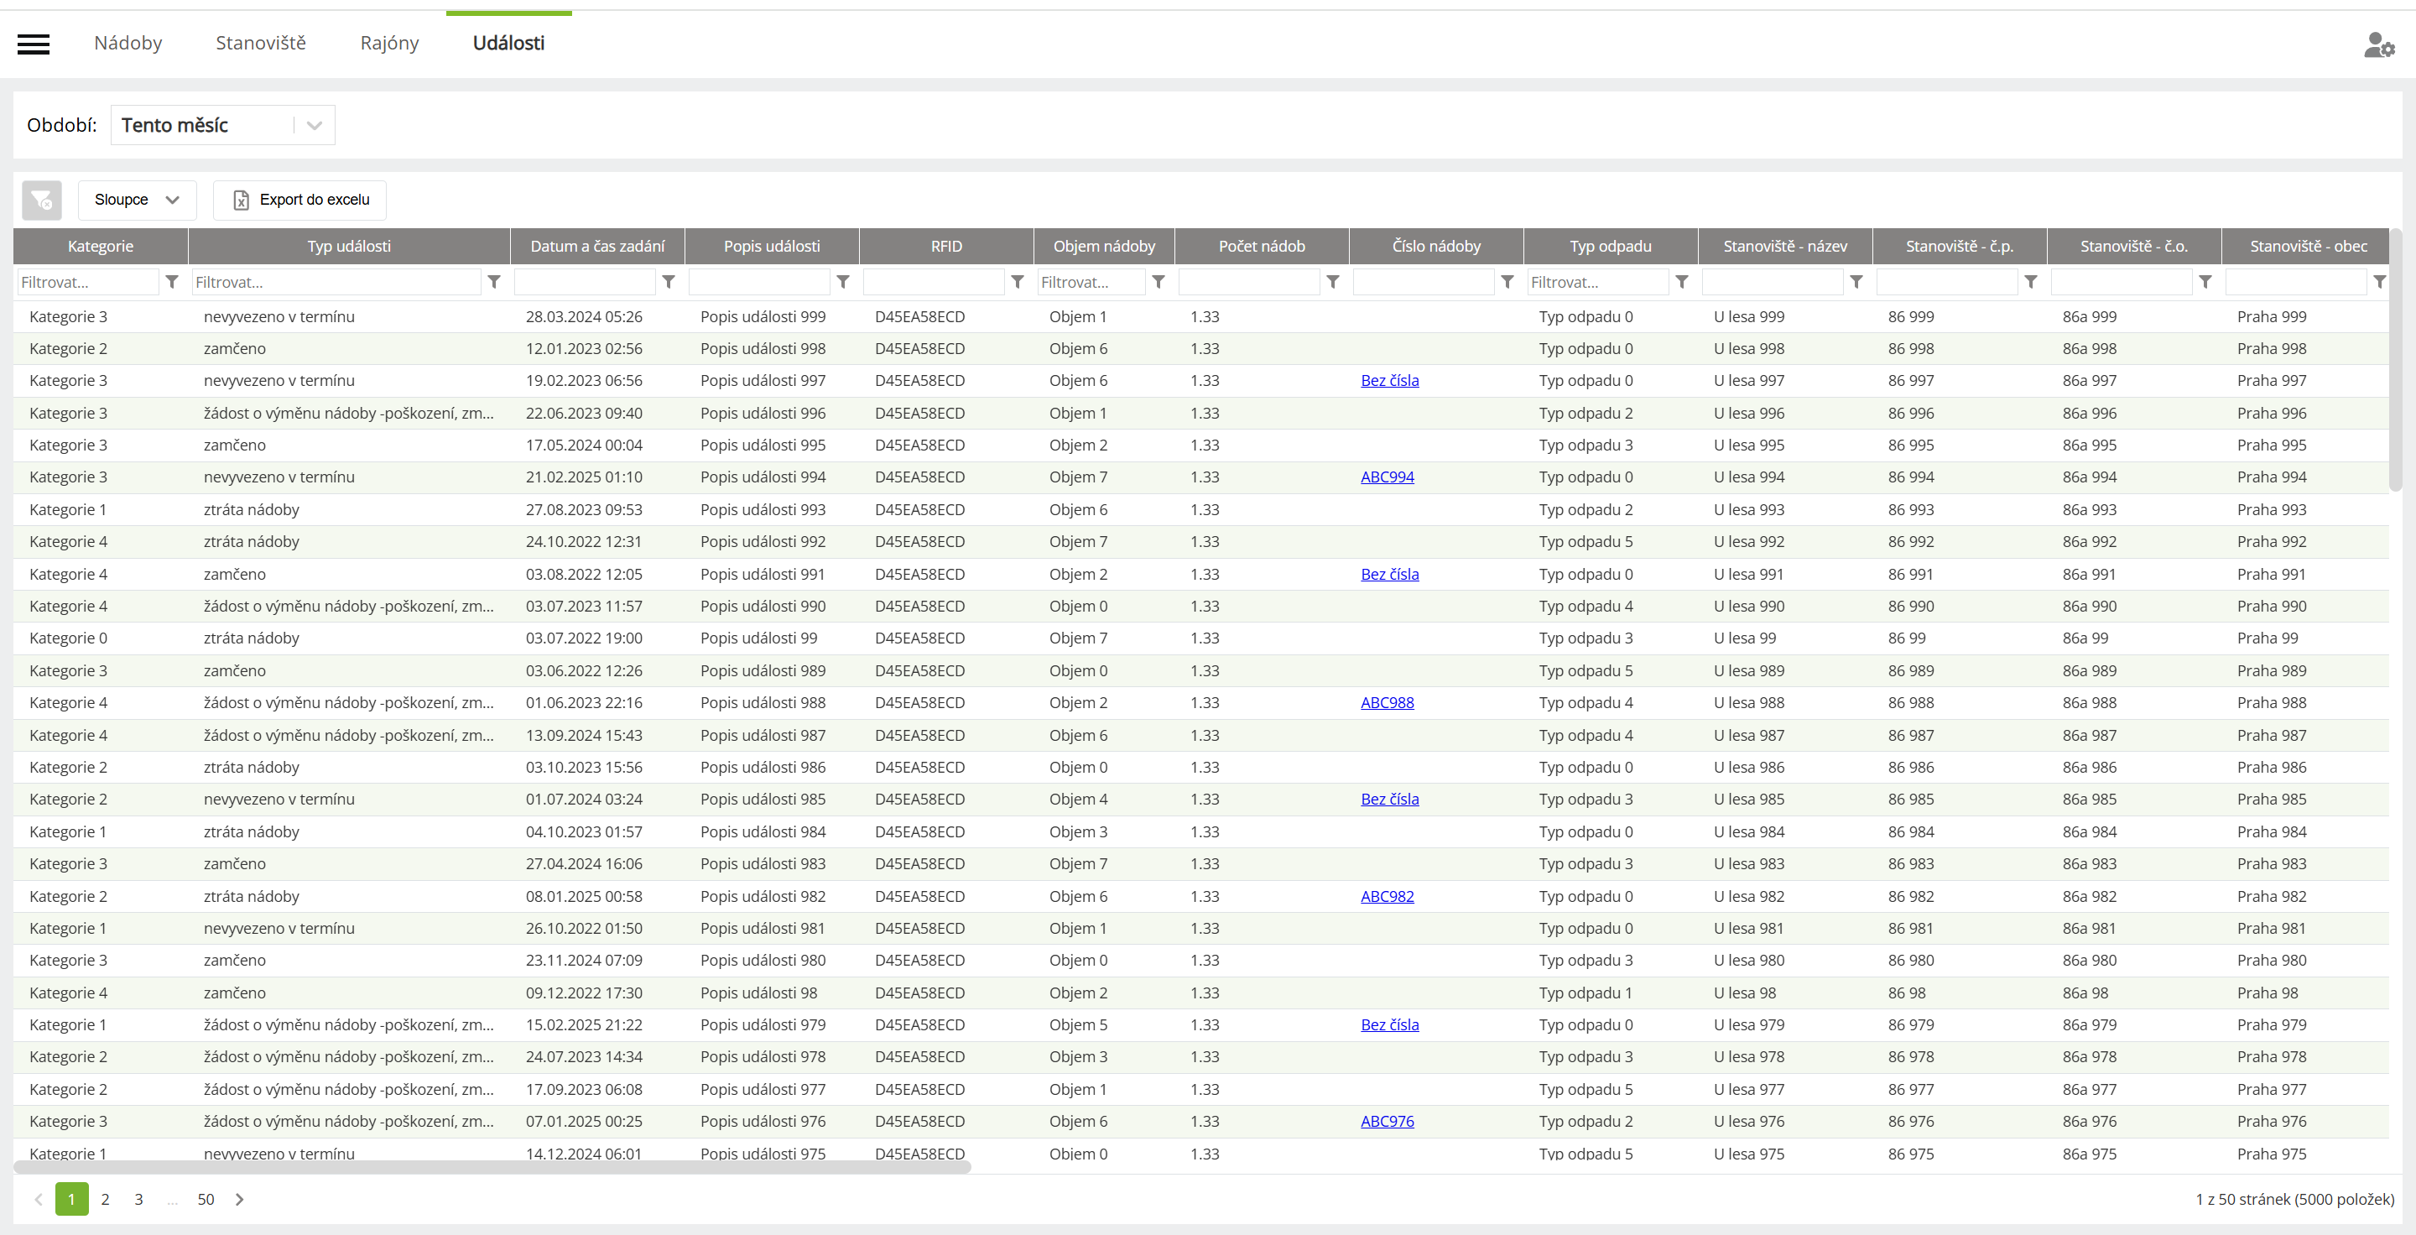Expand the Období period dropdown

coord(222,125)
